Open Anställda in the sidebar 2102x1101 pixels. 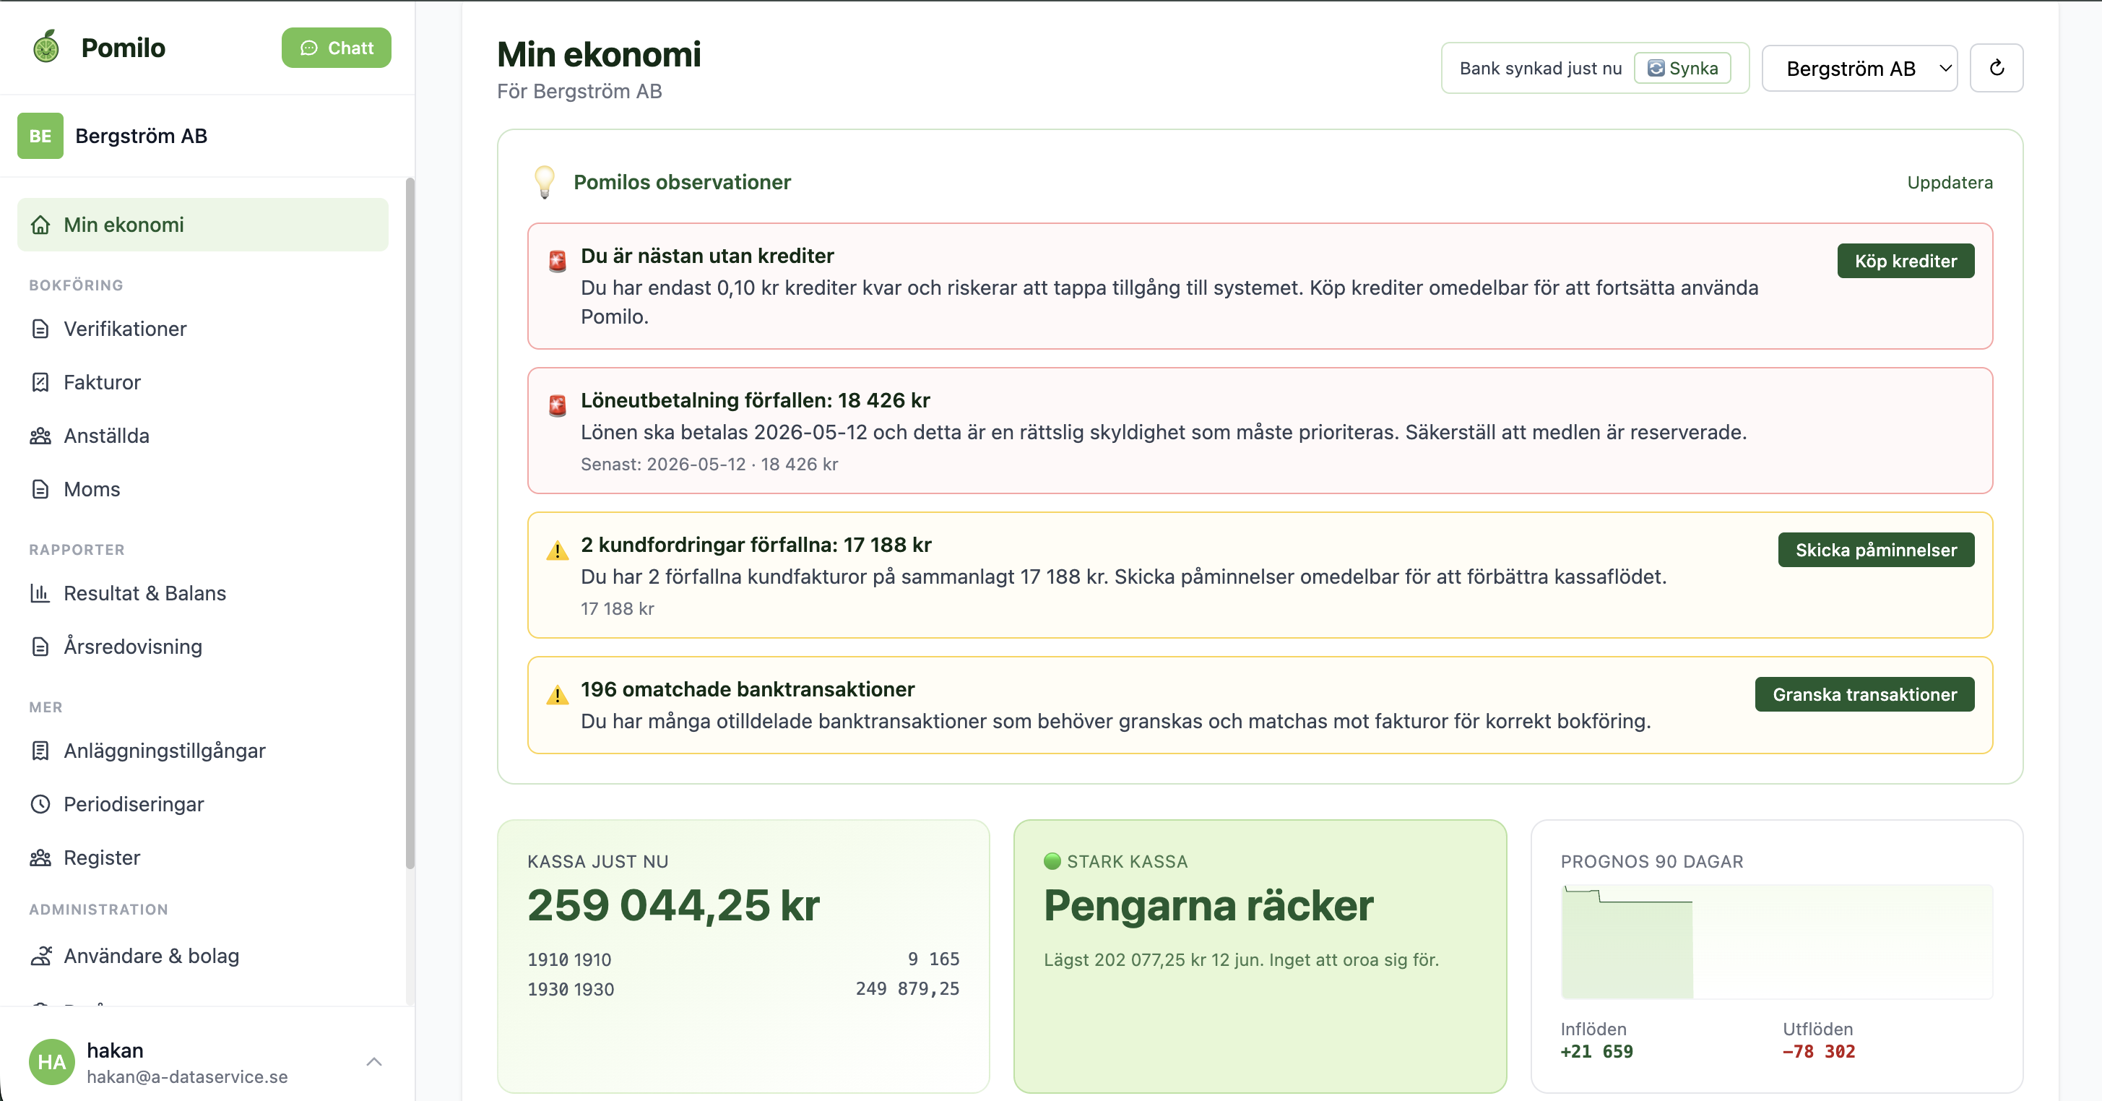click(x=106, y=436)
